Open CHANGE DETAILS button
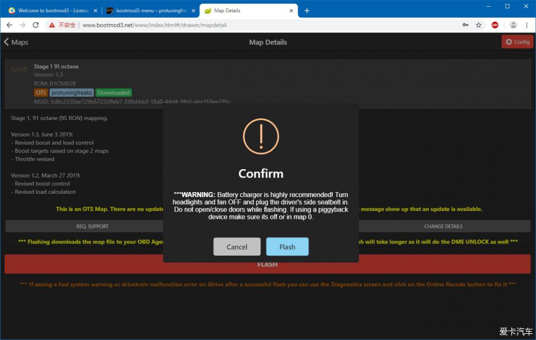Screen dimensions: 536x340 tap(443, 226)
